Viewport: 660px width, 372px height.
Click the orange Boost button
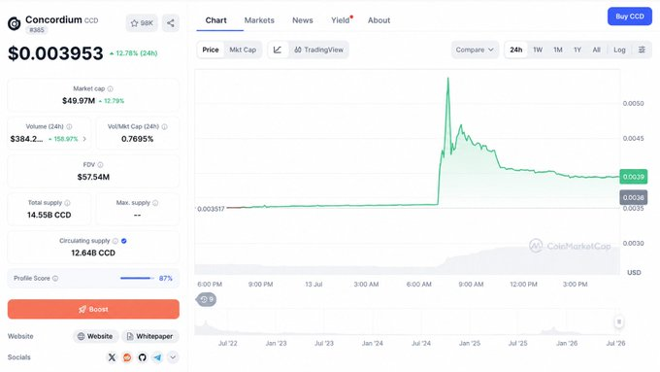tap(93, 309)
